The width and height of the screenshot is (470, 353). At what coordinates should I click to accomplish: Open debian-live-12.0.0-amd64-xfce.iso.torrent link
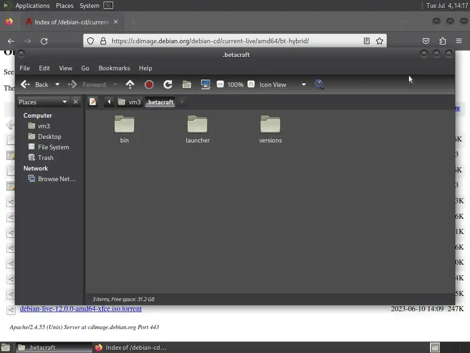point(81,309)
